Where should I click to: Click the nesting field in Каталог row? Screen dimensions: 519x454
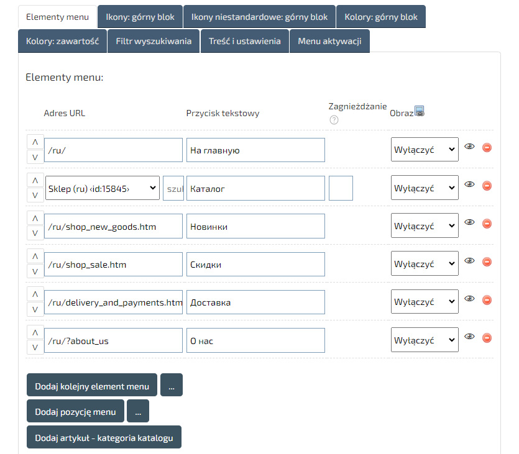[341, 188]
